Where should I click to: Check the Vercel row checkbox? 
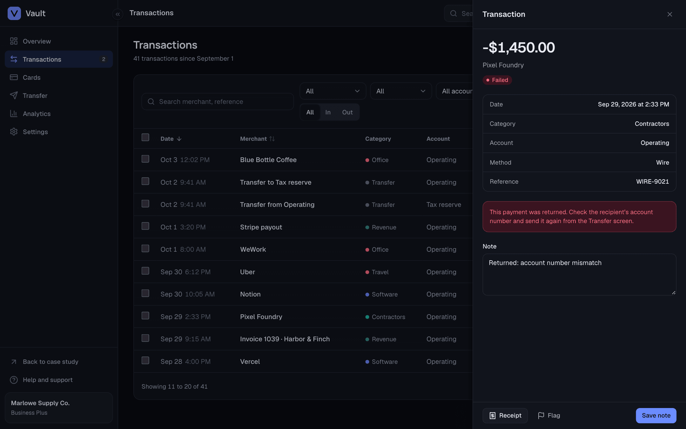(145, 360)
